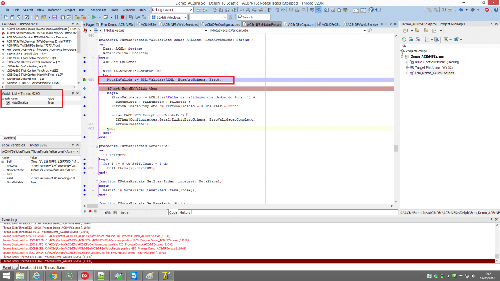
Task: Click the Run Without Debugging icon
Action: pos(106,17)
